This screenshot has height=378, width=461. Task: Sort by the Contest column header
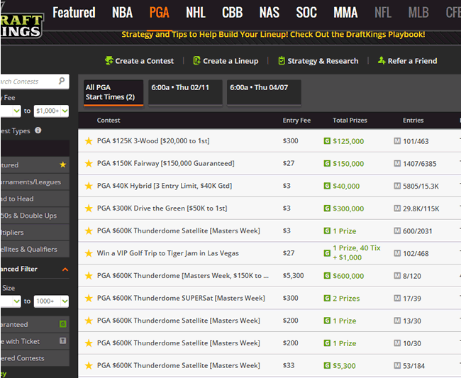coord(109,121)
